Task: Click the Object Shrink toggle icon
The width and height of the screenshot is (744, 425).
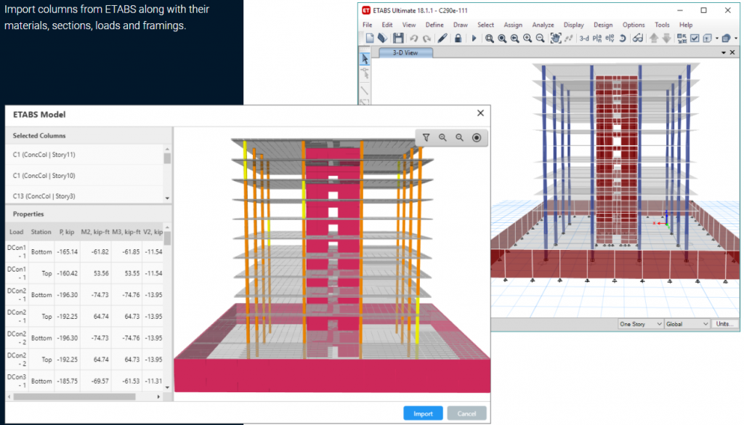Action: point(682,39)
